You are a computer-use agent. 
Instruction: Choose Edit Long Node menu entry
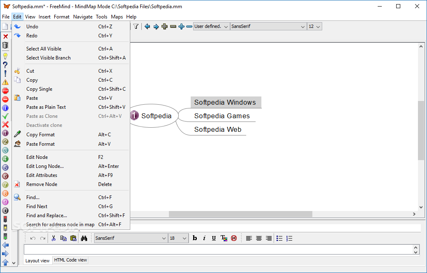point(71,166)
